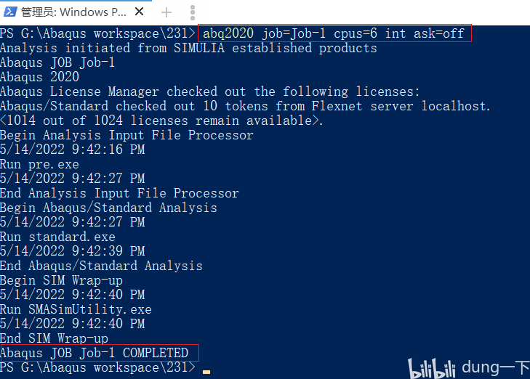Screen dimensions: 530x379
Task: Click the bilibili logo watermark
Action: point(432,369)
